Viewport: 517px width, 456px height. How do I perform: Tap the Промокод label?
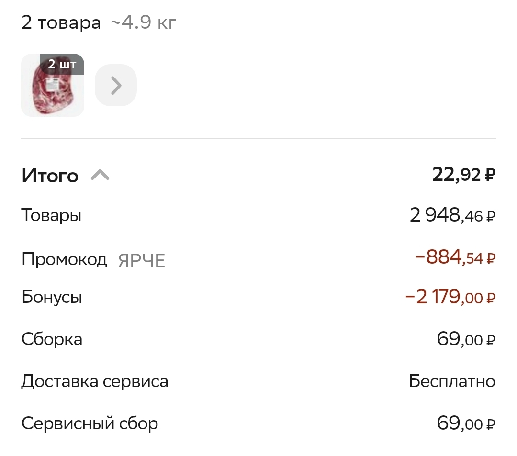[x=64, y=259]
